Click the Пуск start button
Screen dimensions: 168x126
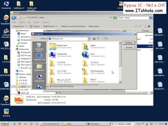click(4, 124)
